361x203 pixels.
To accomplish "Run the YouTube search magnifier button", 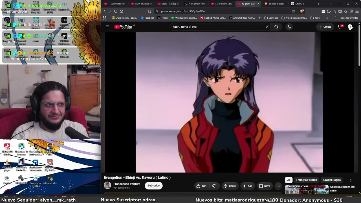I will coord(276,27).
